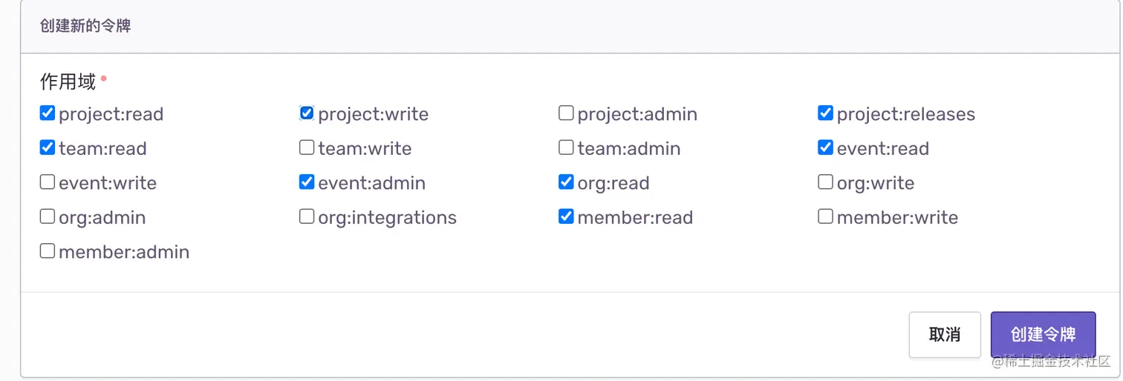Enable the org:integrations scope
This screenshot has height=381, width=1123.
tap(307, 216)
